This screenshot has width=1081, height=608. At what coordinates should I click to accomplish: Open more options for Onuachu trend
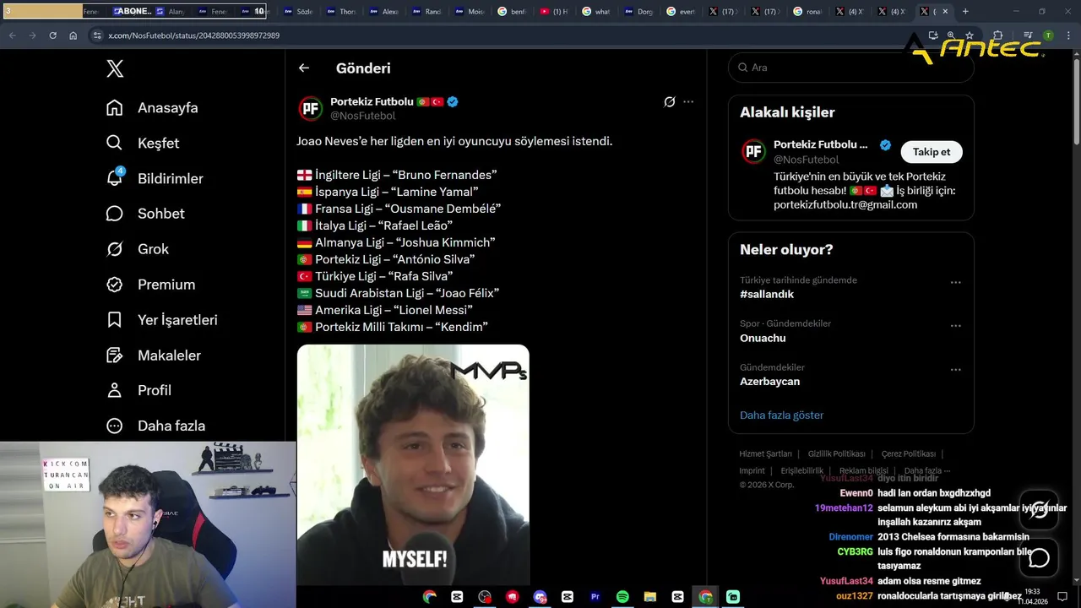point(955,326)
